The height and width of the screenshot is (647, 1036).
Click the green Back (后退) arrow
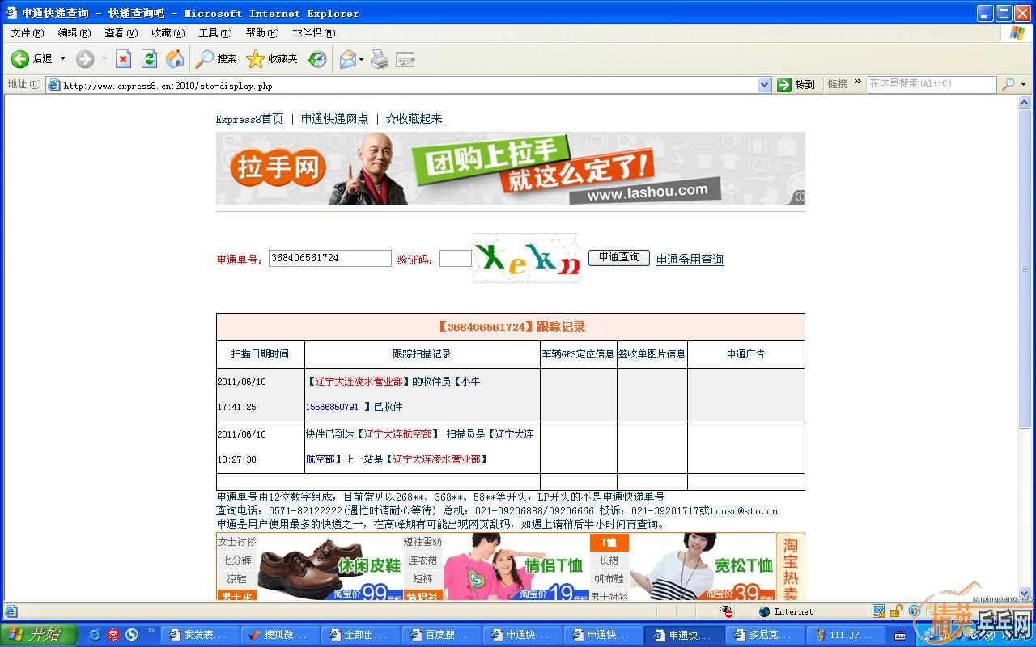click(20, 59)
